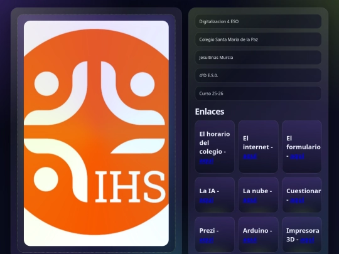The image size is (339, 254).
Task: Open the Cuestionar 'aquí' link
Action: coord(297,200)
